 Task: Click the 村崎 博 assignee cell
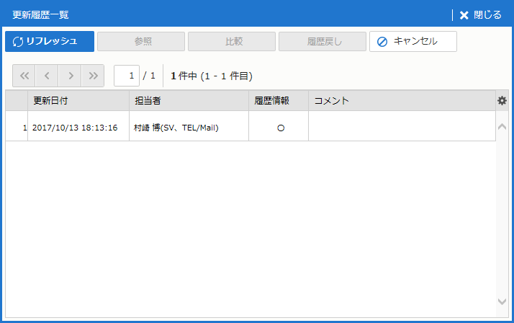click(x=176, y=128)
